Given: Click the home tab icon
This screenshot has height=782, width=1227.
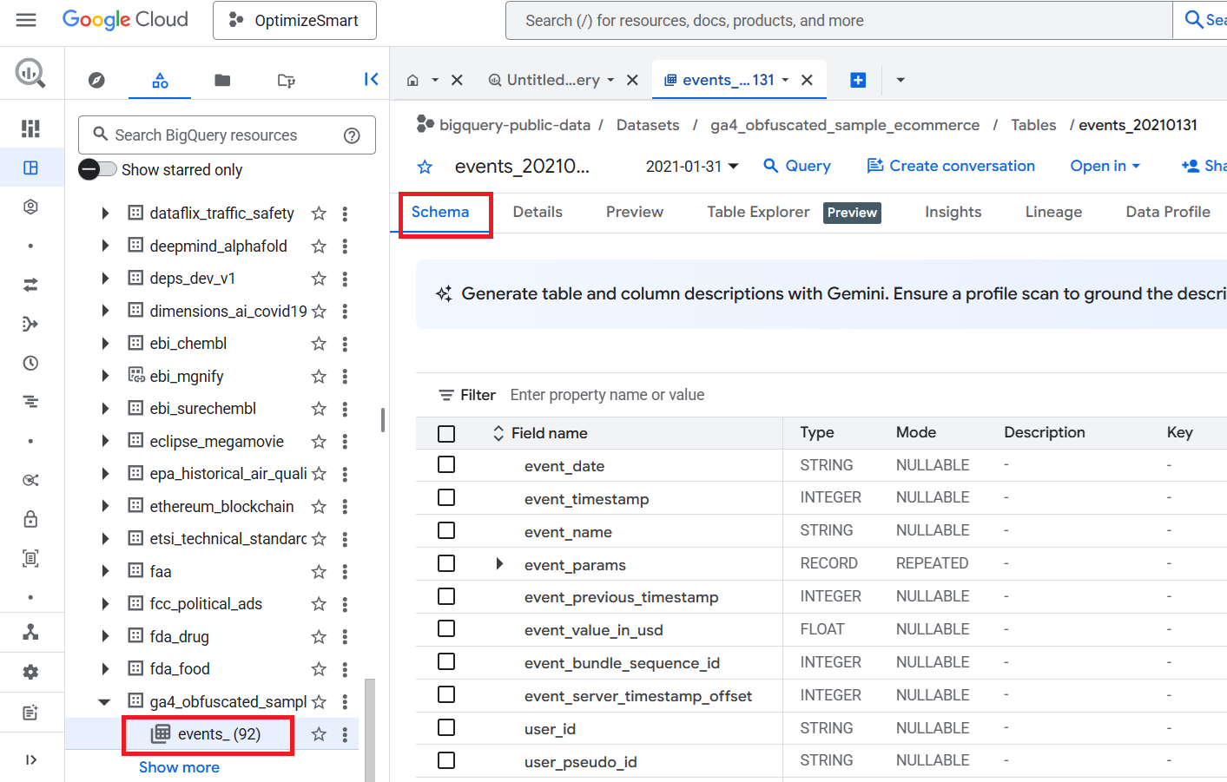Looking at the screenshot, I should pos(413,80).
